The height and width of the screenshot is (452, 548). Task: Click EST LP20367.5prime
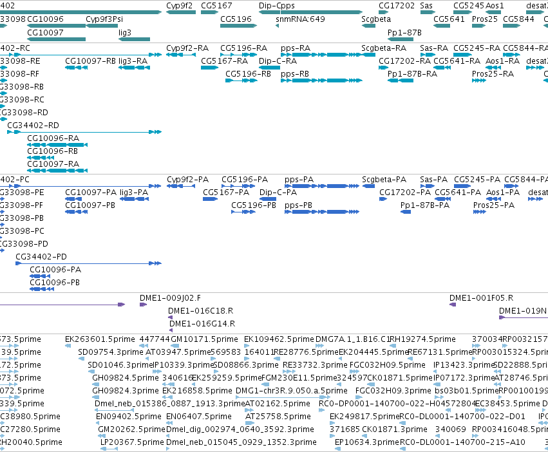tap(132, 442)
